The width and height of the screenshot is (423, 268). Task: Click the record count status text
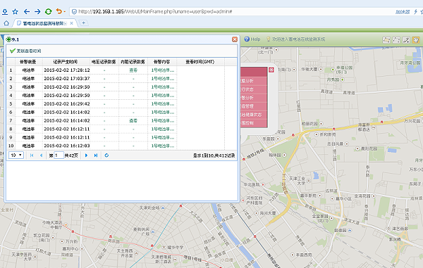(x=214, y=155)
